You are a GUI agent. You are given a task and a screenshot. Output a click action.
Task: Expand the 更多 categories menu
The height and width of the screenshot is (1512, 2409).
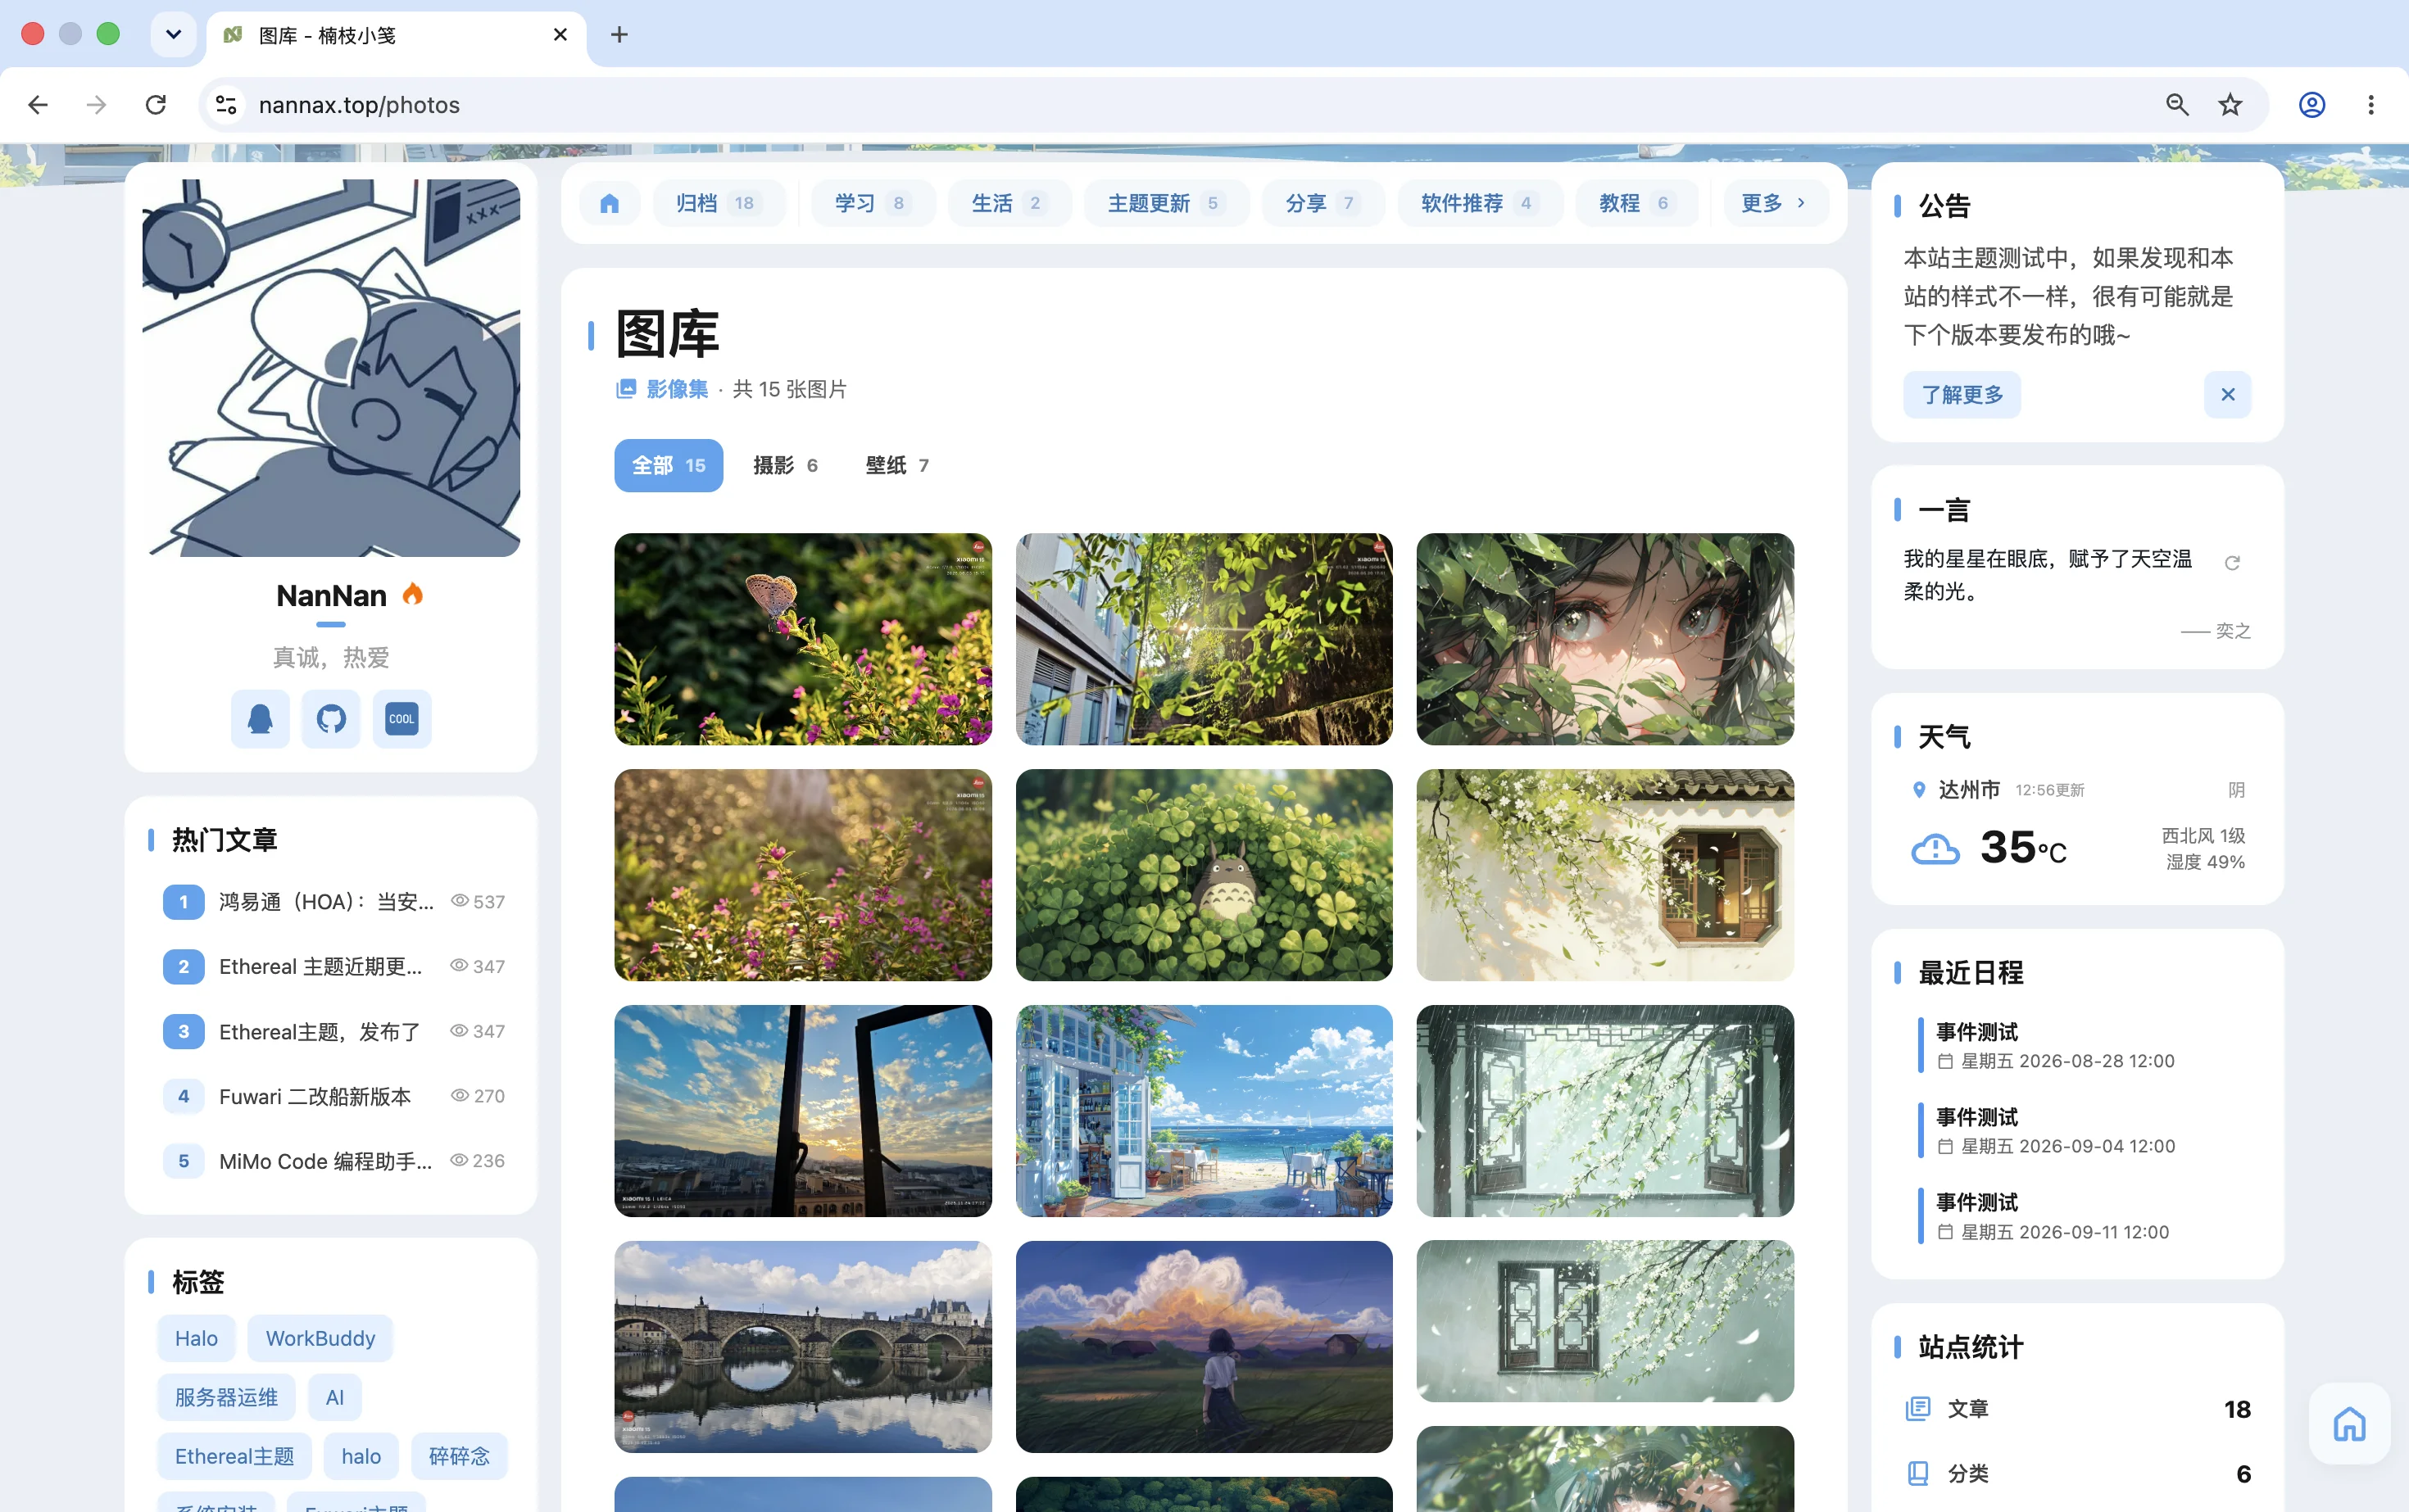pos(1776,203)
